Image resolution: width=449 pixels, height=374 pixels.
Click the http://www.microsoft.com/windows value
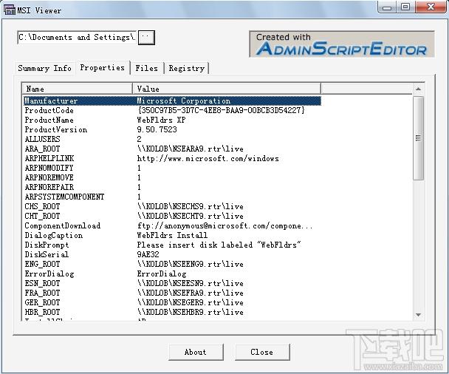coord(208,158)
